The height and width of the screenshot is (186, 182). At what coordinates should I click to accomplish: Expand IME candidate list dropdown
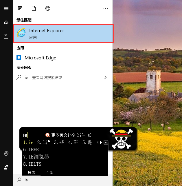tap(106, 142)
